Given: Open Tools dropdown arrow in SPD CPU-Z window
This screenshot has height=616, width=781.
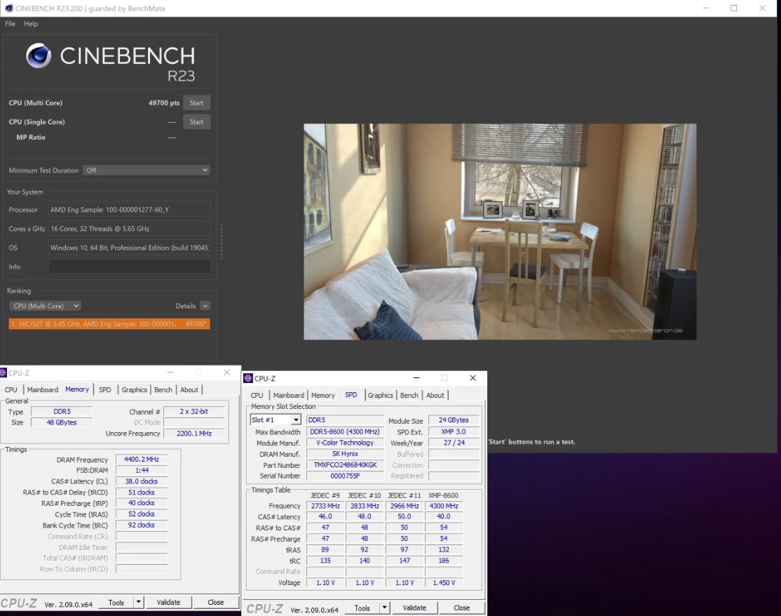Looking at the screenshot, I should (384, 608).
